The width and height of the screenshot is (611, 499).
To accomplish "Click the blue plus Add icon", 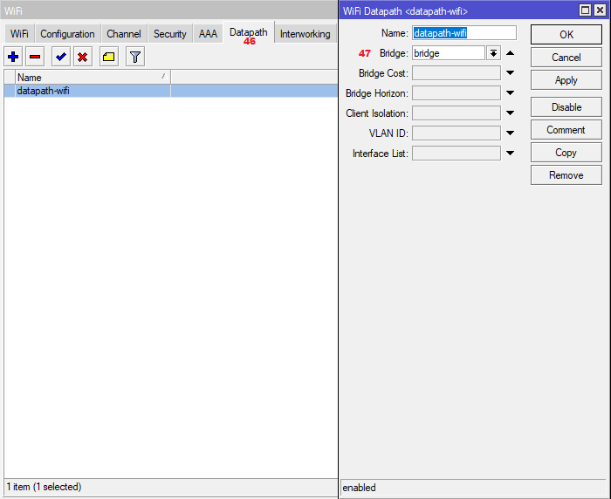I will tap(13, 57).
